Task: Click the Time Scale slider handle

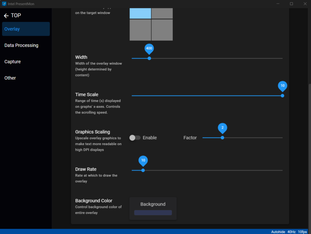Action: [282, 96]
